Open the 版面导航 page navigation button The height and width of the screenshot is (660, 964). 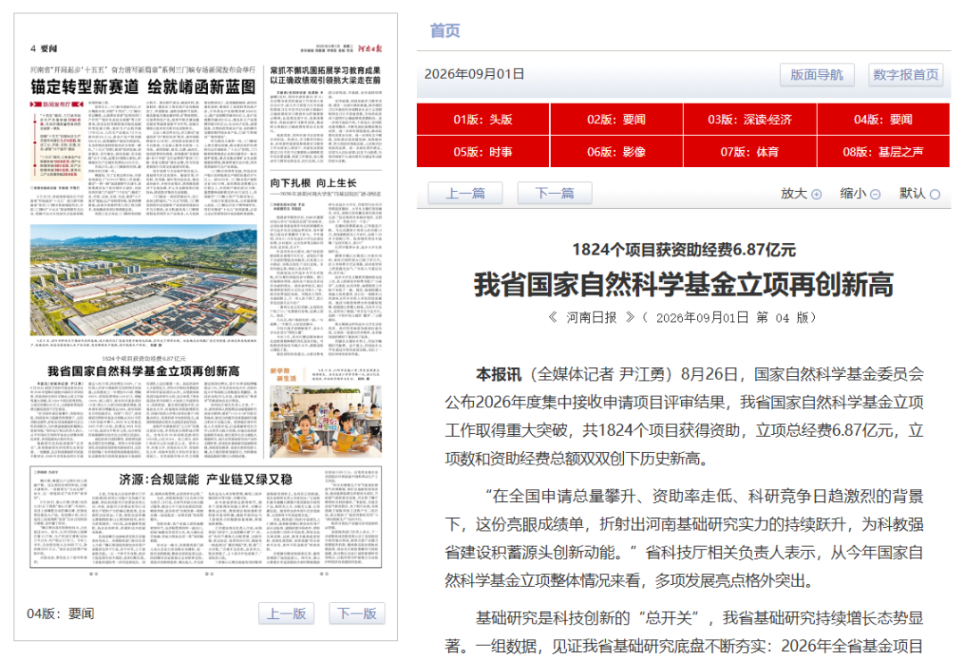coord(817,75)
